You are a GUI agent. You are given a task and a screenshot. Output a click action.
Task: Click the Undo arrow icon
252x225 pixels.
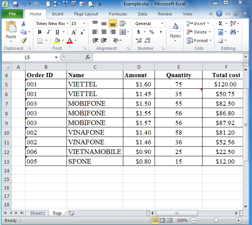24,4
